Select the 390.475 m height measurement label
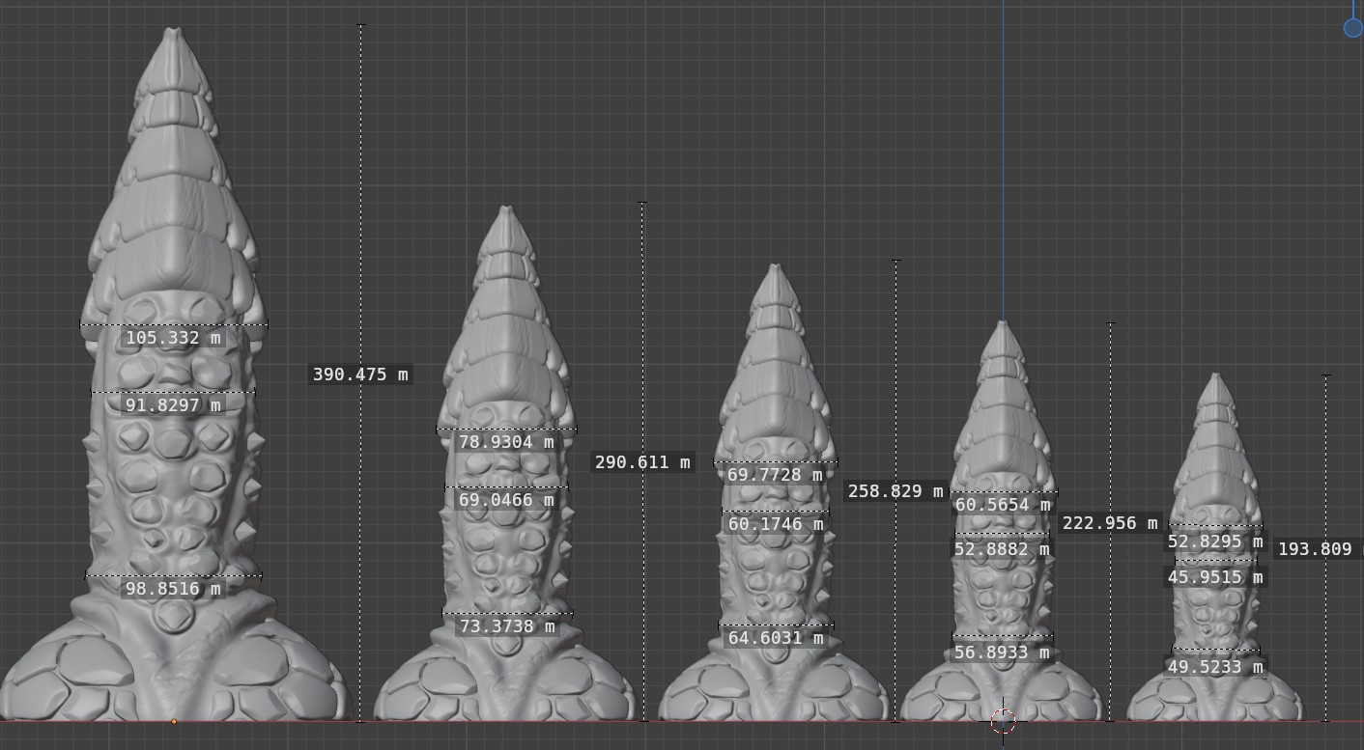The height and width of the screenshot is (750, 1364). pos(360,375)
